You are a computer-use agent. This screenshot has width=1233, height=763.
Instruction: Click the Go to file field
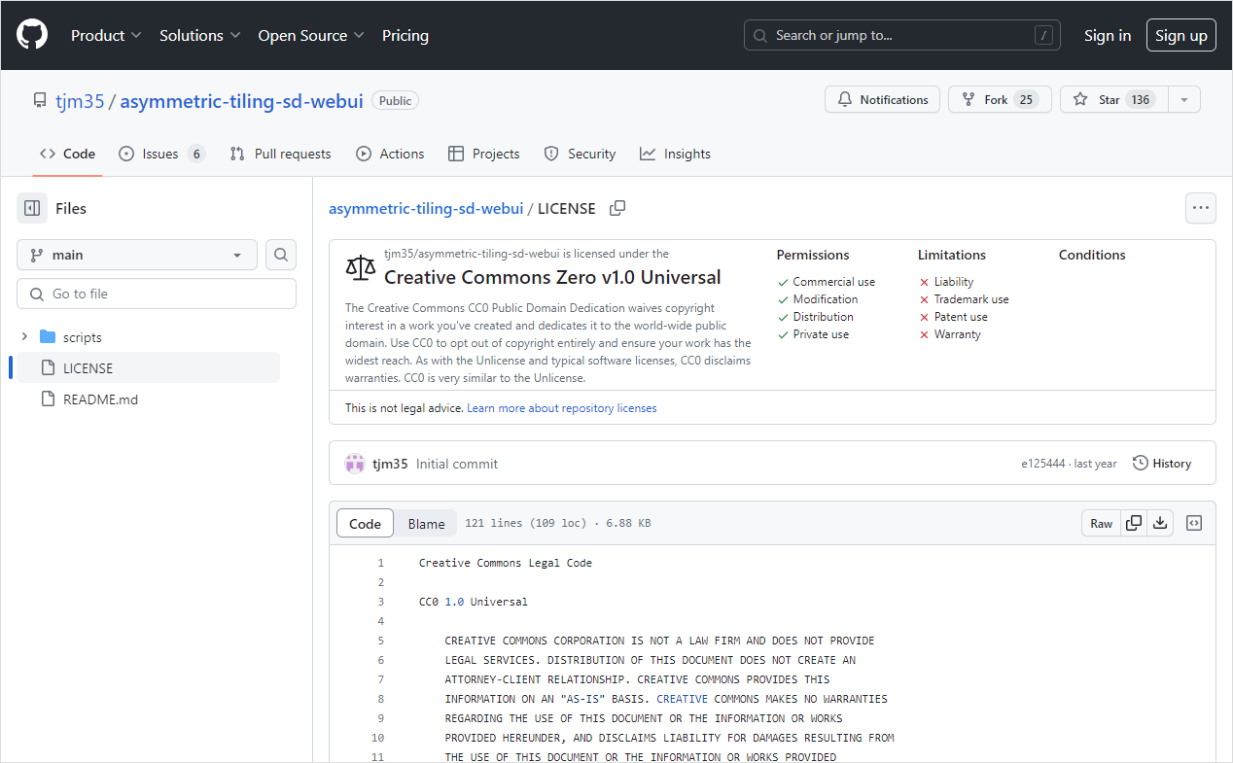tap(157, 294)
